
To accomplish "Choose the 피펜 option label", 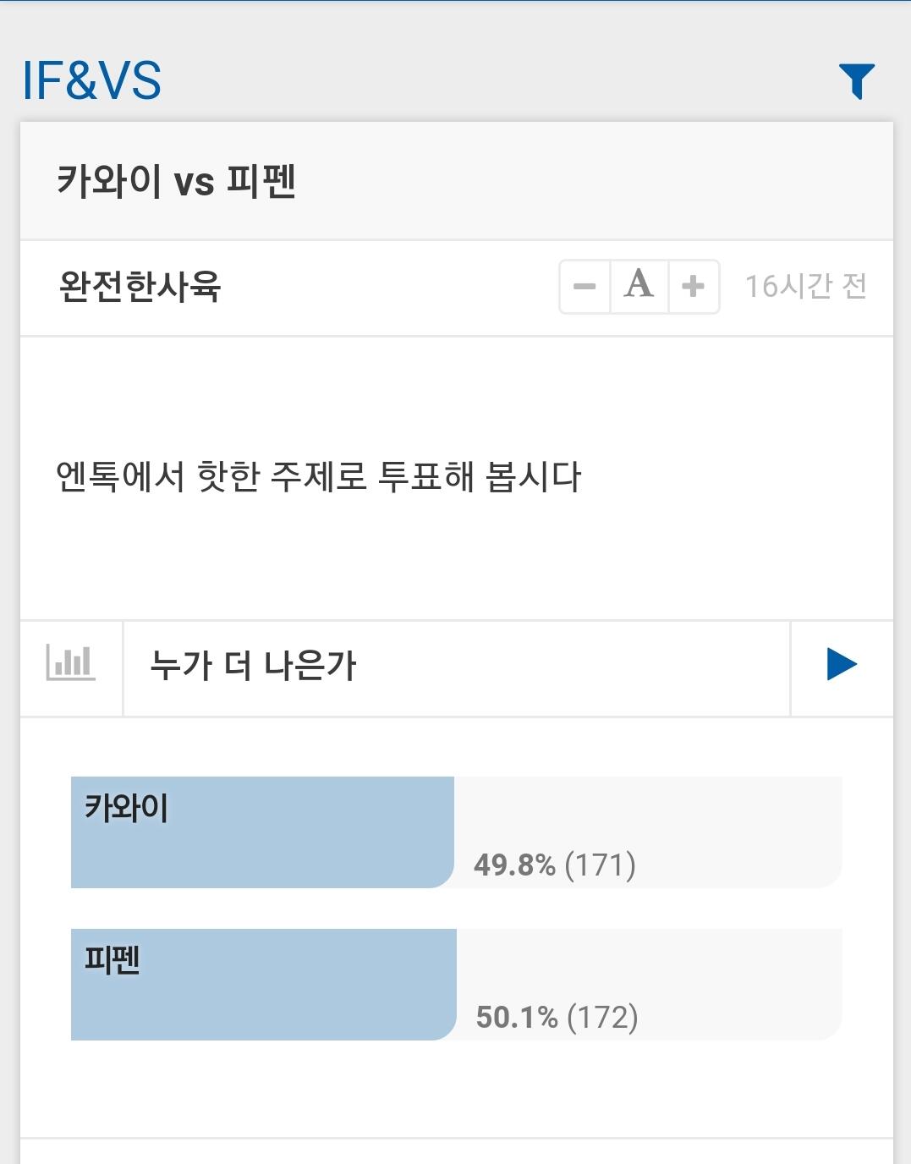I will [113, 959].
